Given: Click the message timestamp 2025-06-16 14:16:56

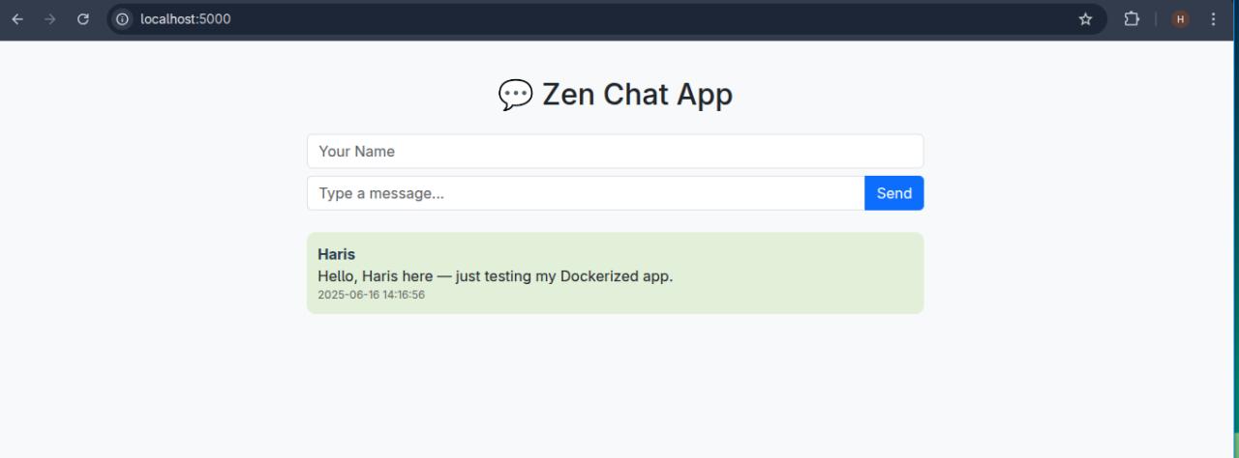Looking at the screenshot, I should coord(371,295).
